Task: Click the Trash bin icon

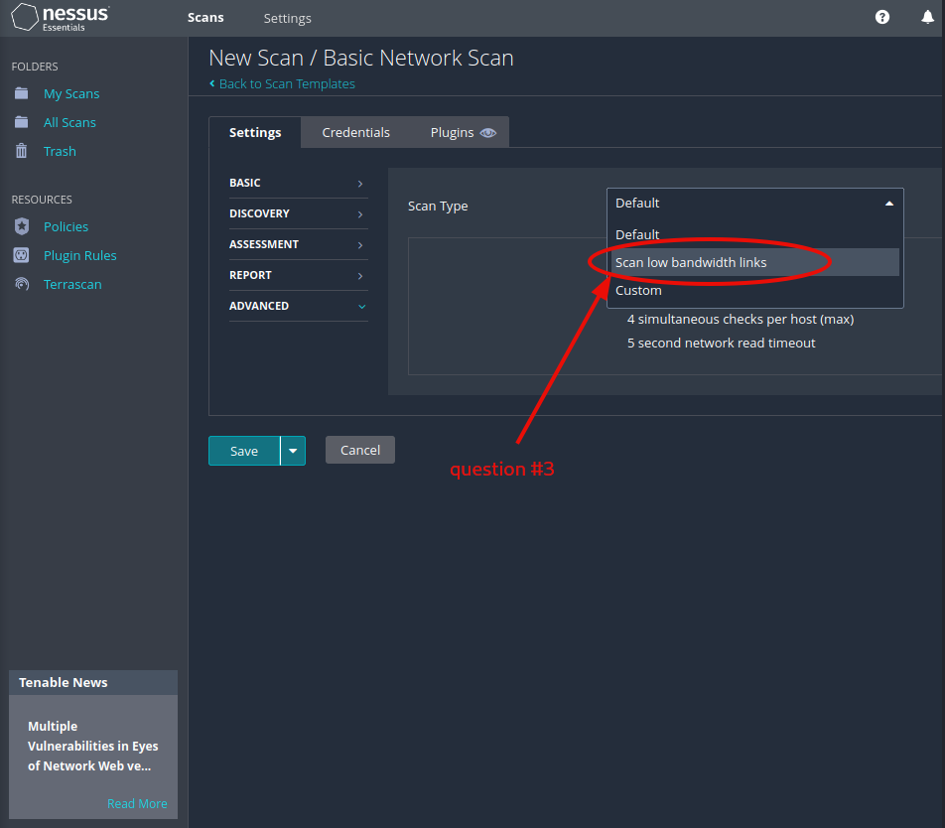Action: tap(22, 151)
